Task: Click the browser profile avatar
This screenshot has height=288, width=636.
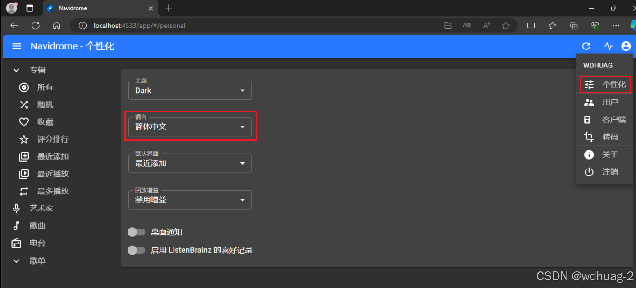Action: pos(11,8)
